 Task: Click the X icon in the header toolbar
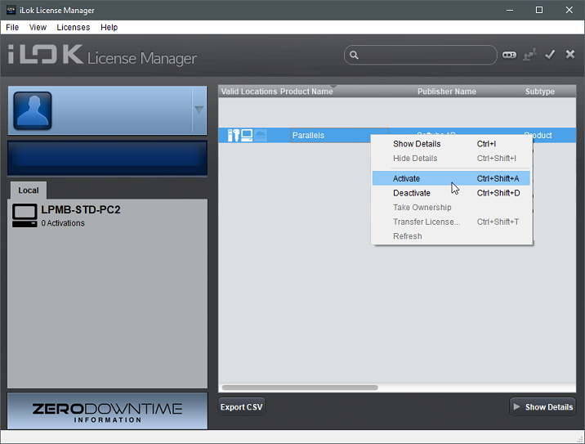point(570,55)
